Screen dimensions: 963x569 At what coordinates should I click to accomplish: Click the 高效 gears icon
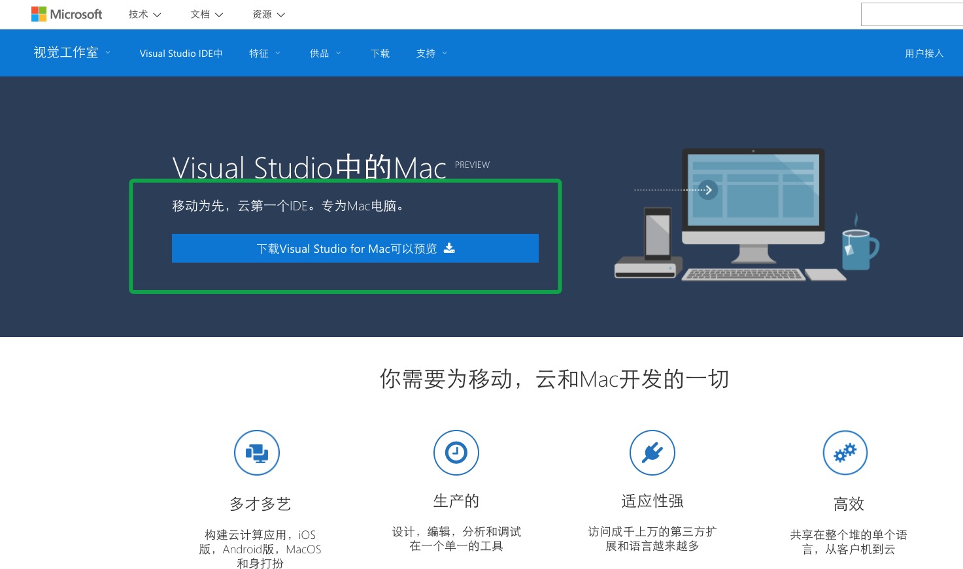[845, 453]
